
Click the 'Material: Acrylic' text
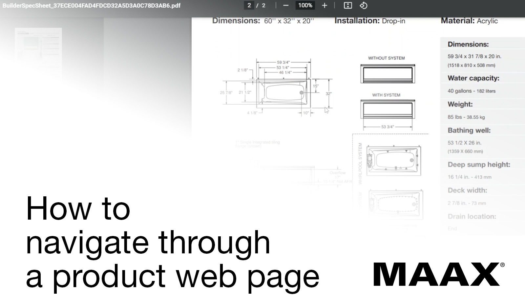pyautogui.click(x=469, y=21)
